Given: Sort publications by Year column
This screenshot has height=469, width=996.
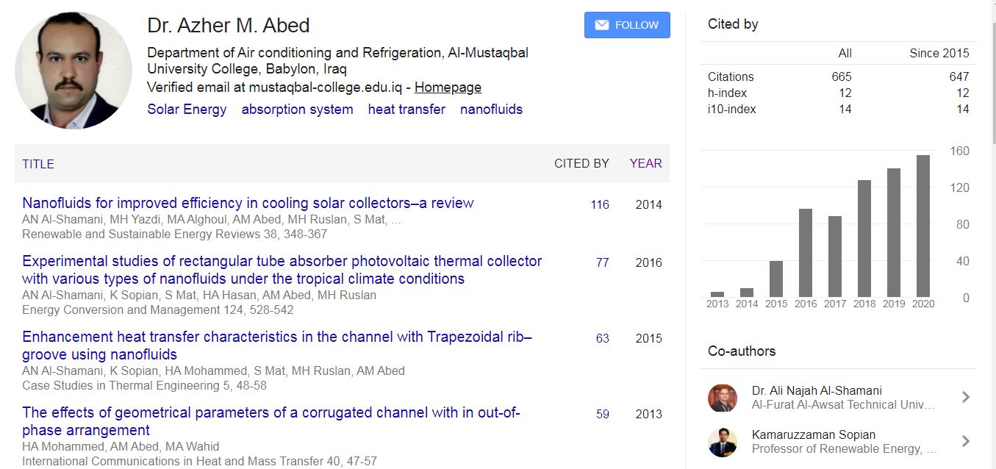Looking at the screenshot, I should (645, 163).
